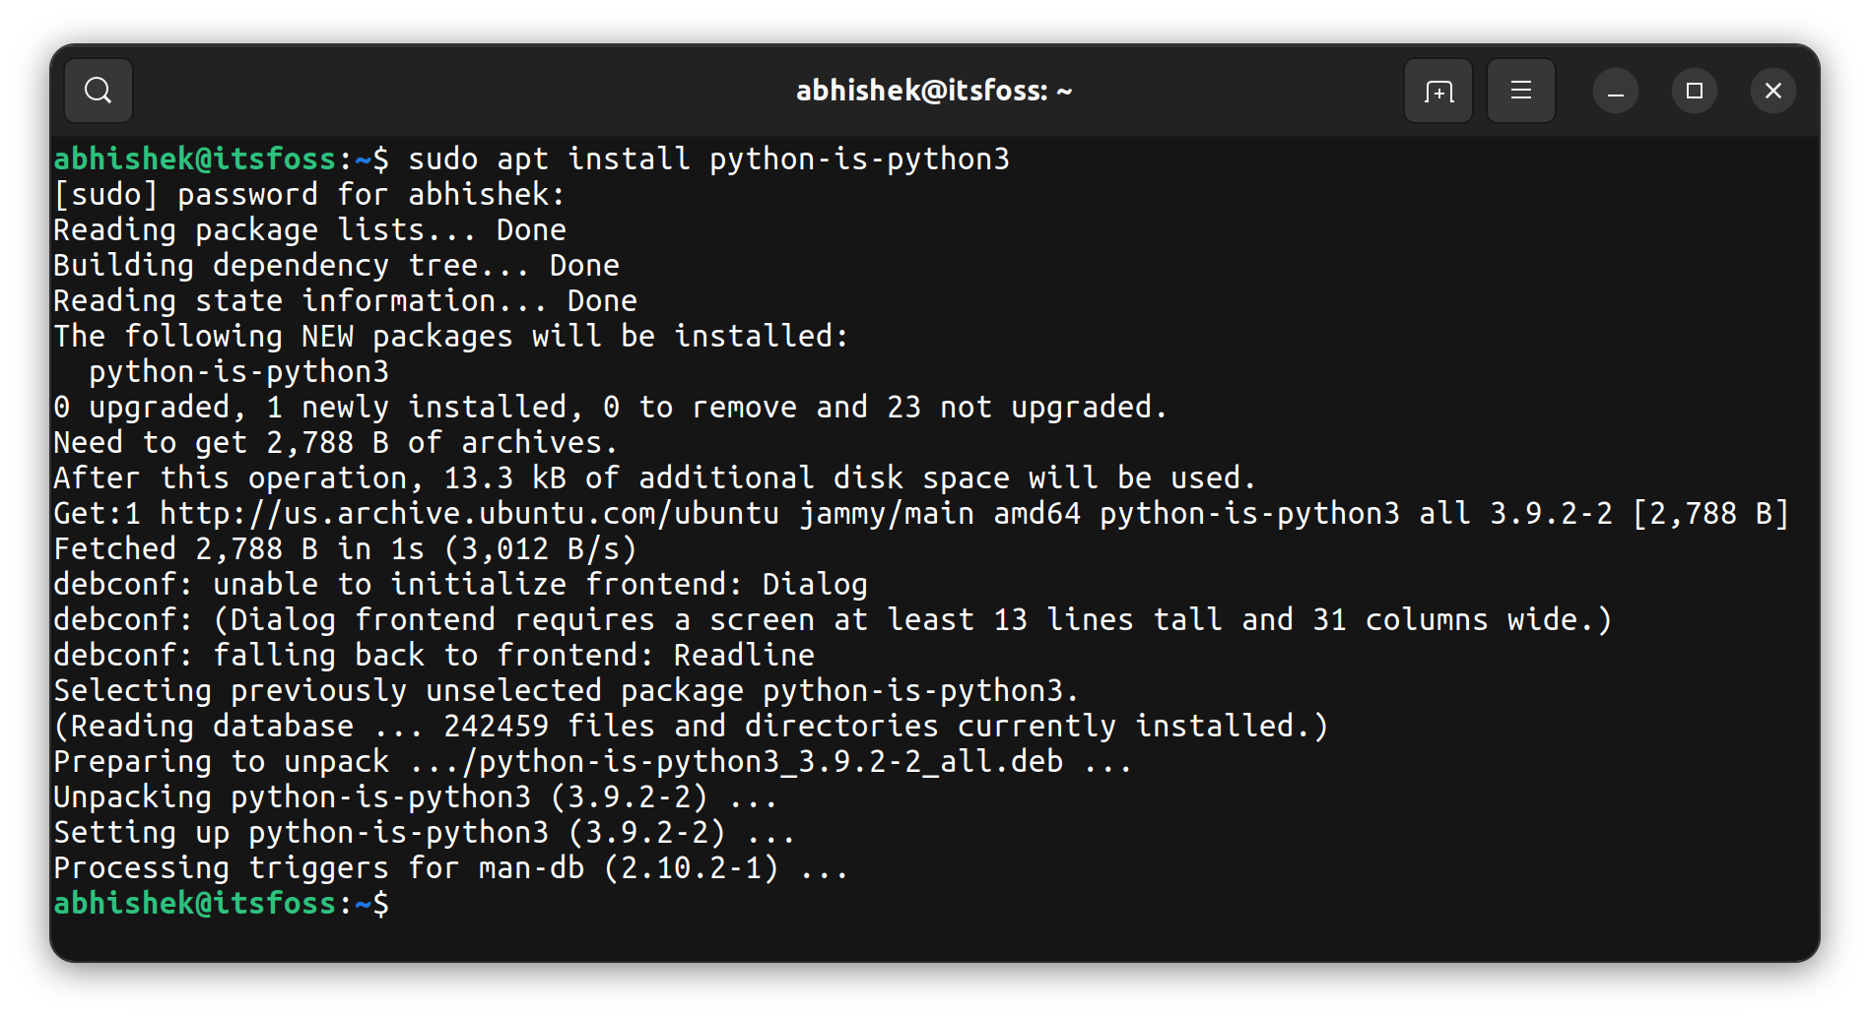Click 'Need to get 2,788 B' line

335,442
